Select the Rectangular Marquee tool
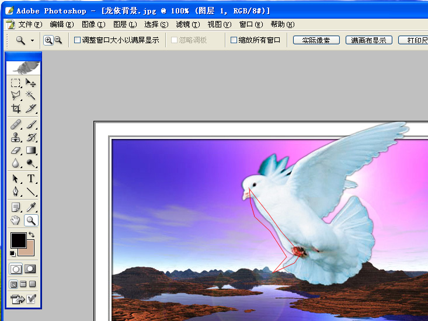The height and width of the screenshot is (321, 428). 16,83
